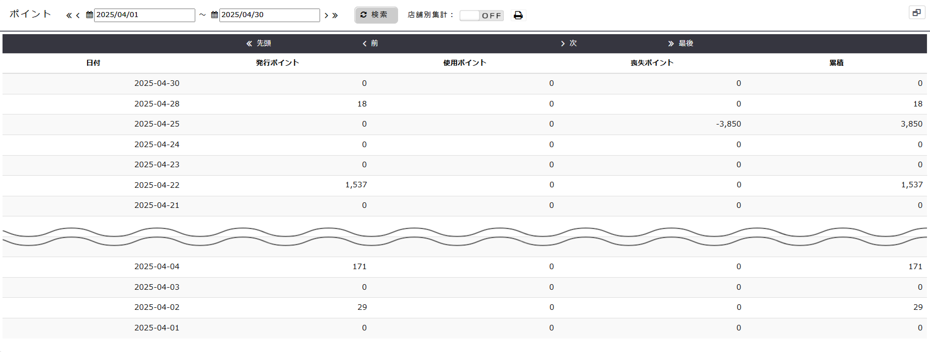Step back one period with the single left arrow
The width and height of the screenshot is (930, 352).
[78, 16]
